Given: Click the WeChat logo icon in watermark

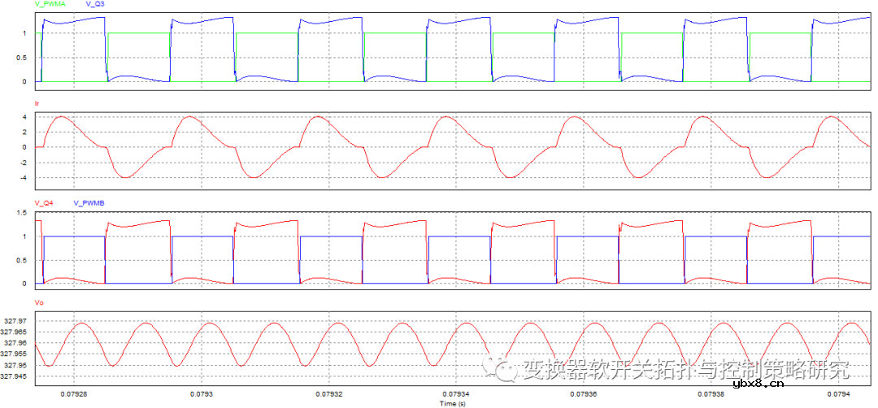Looking at the screenshot, I should pyautogui.click(x=502, y=370).
